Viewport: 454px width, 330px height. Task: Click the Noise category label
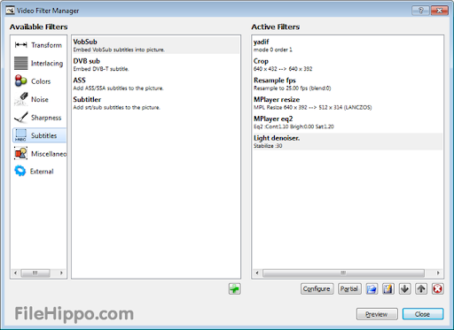[40, 100]
